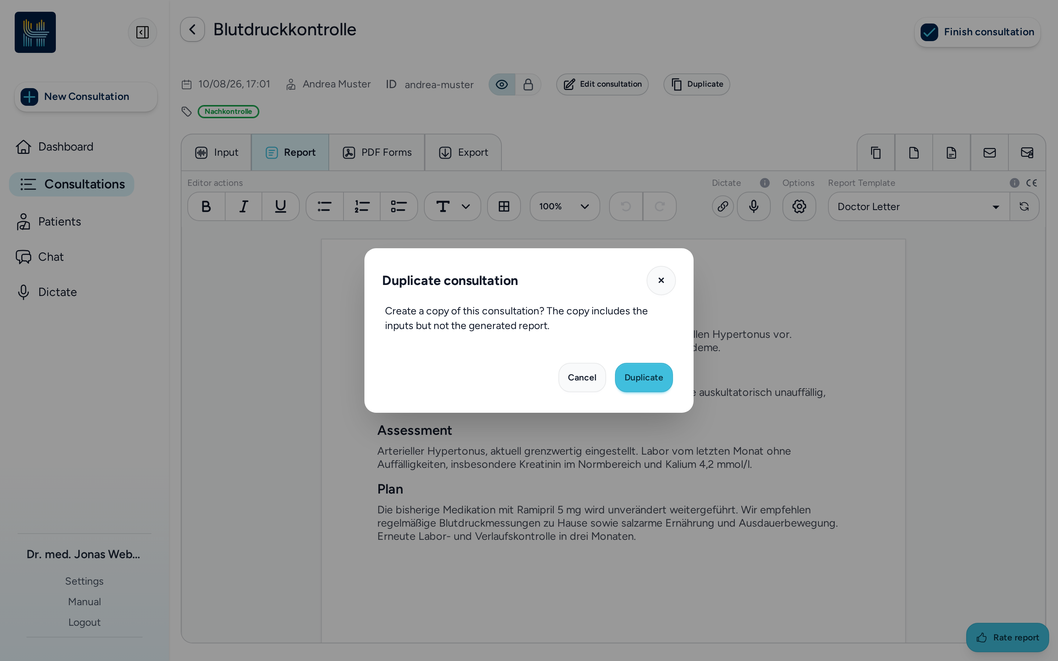1058x661 pixels.
Task: Open the Doctor Letter template dropdown
Action: coord(919,206)
